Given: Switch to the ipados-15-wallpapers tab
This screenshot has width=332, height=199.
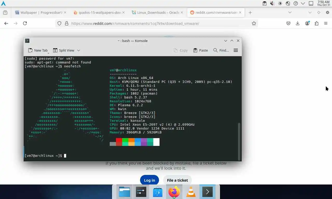Looking at the screenshot, I should point(99,12).
